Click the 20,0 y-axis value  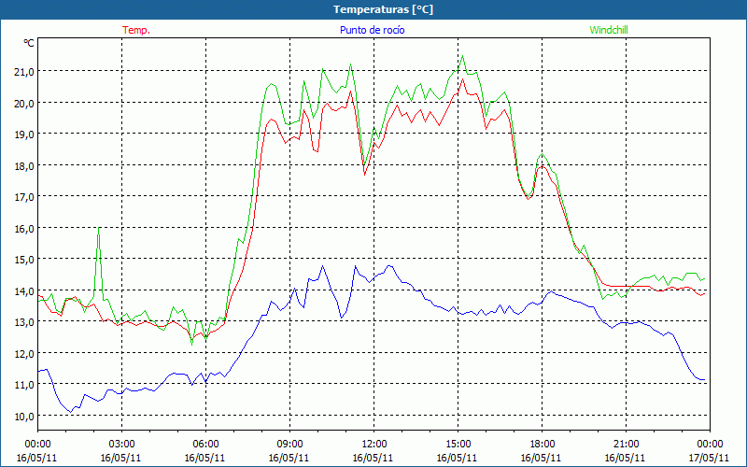tap(24, 103)
